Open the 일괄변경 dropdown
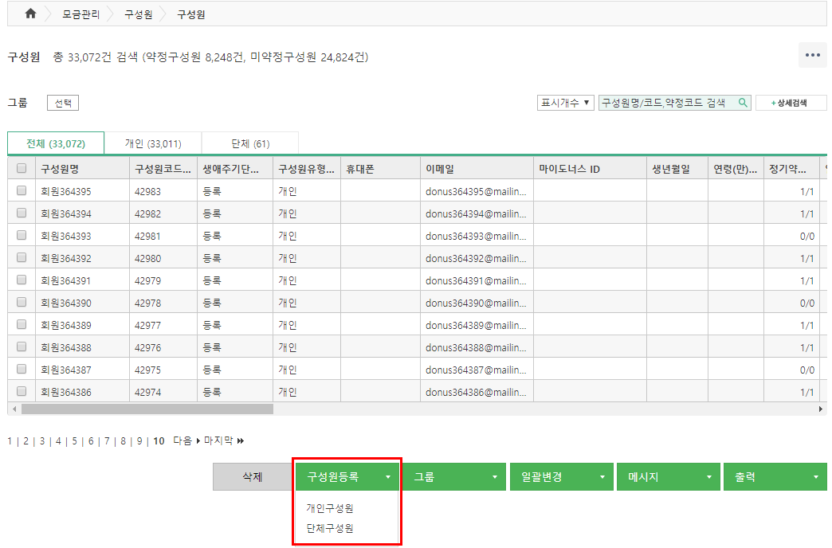Viewport: 832px width, 548px height. [x=561, y=476]
